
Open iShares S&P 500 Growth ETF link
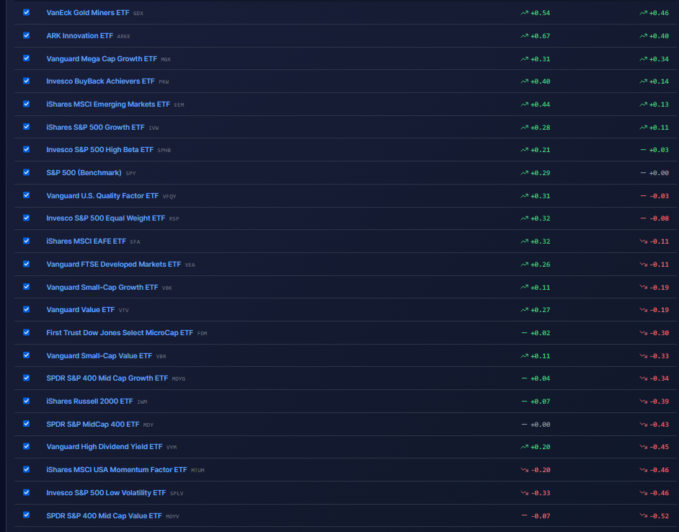tap(95, 127)
